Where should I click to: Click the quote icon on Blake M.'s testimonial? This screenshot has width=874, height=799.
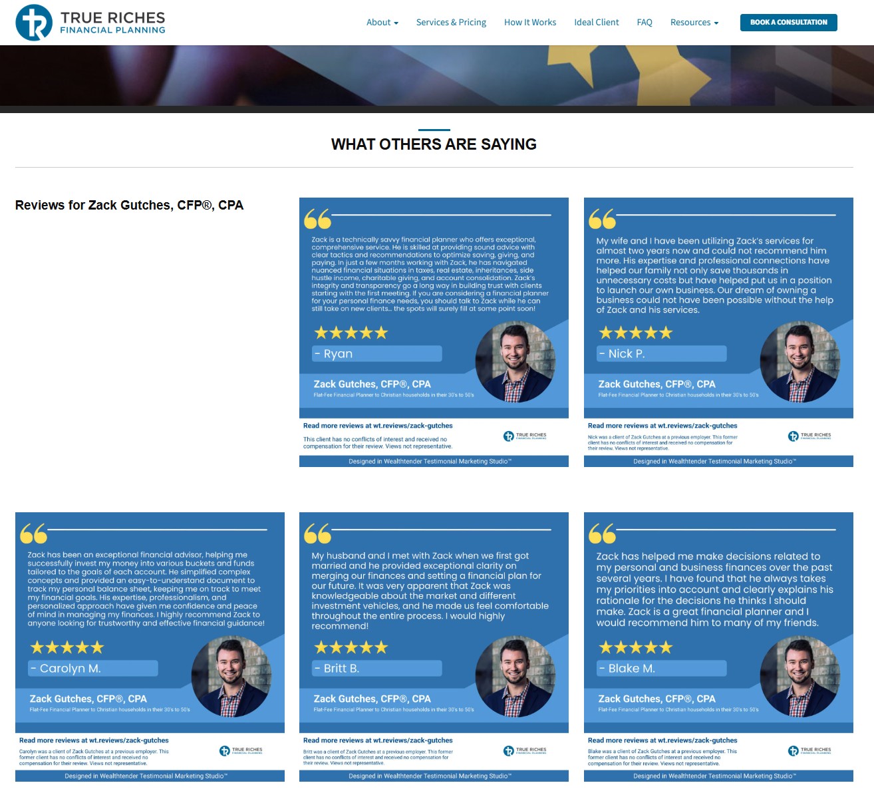[603, 534]
